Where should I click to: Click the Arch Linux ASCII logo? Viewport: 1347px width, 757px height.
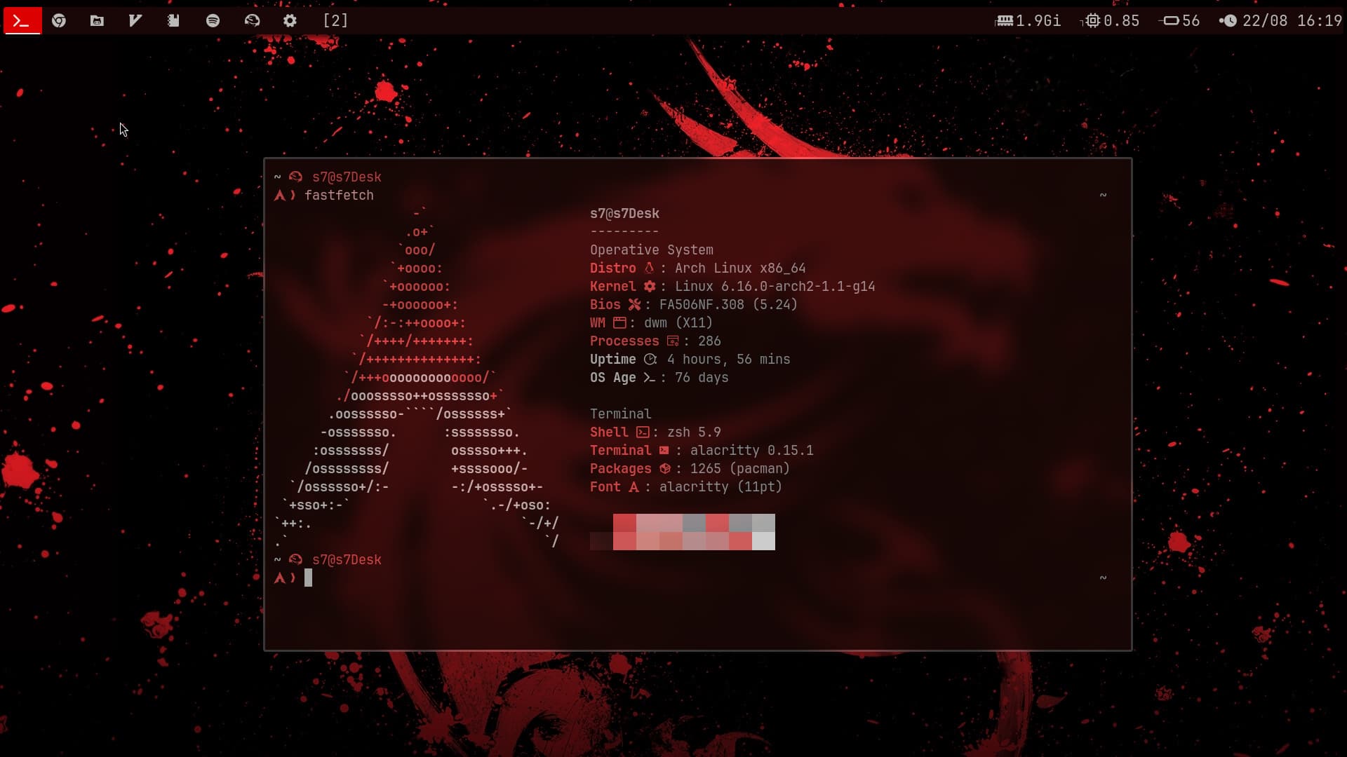coord(417,377)
